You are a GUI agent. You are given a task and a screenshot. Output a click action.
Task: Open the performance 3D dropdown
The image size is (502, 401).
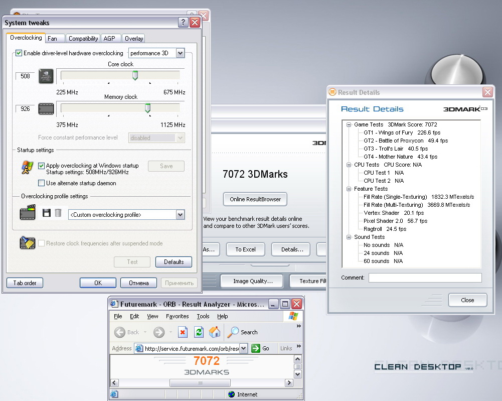click(x=180, y=53)
